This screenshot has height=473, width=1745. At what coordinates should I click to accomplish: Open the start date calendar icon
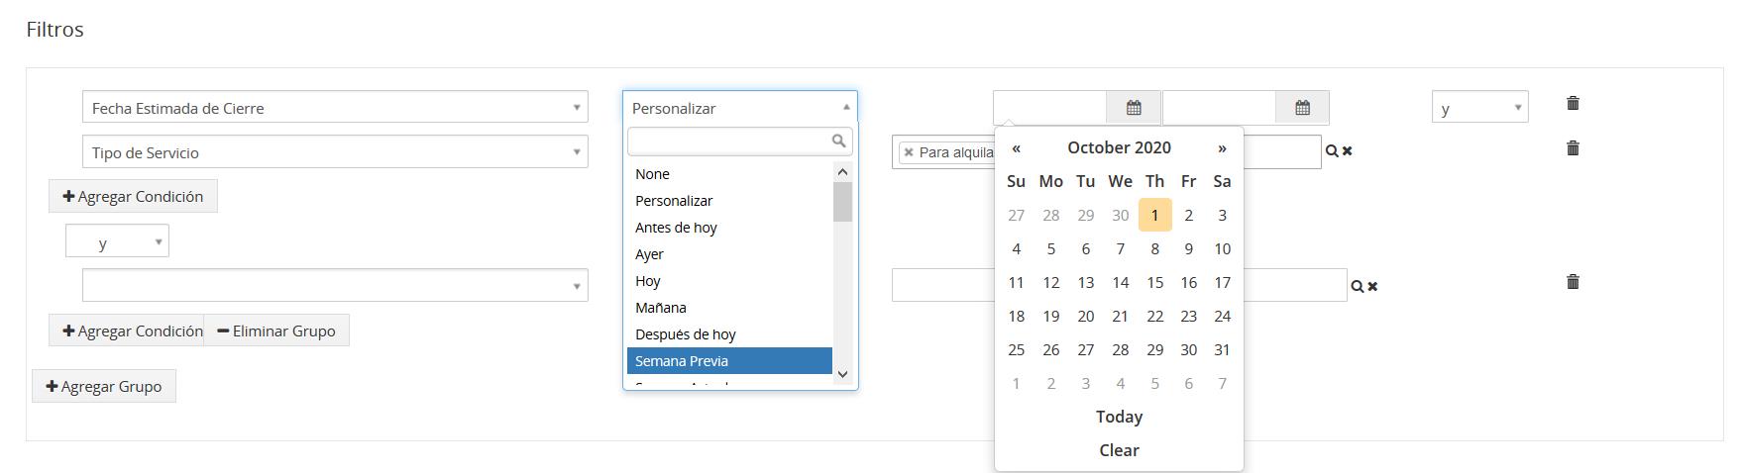click(x=1134, y=108)
